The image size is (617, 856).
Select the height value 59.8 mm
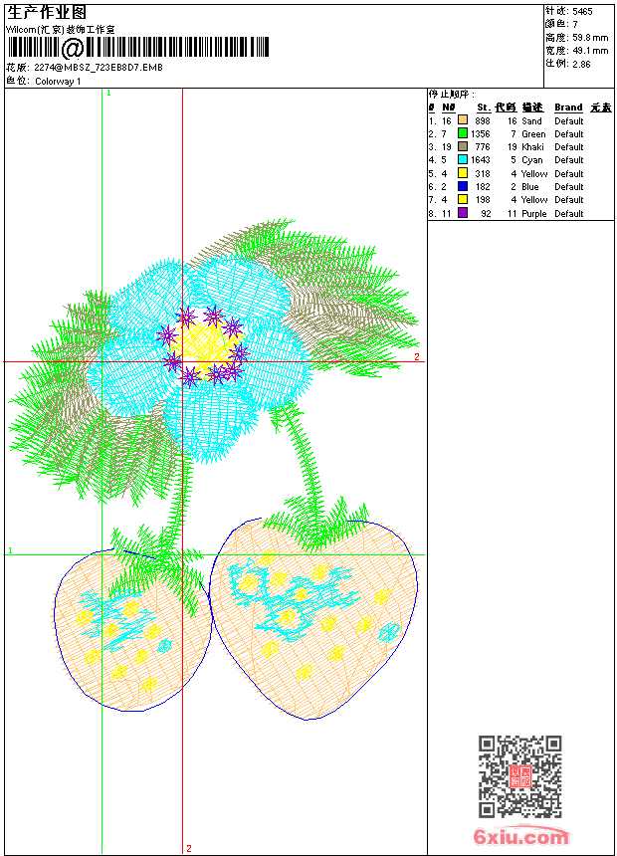pyautogui.click(x=590, y=38)
